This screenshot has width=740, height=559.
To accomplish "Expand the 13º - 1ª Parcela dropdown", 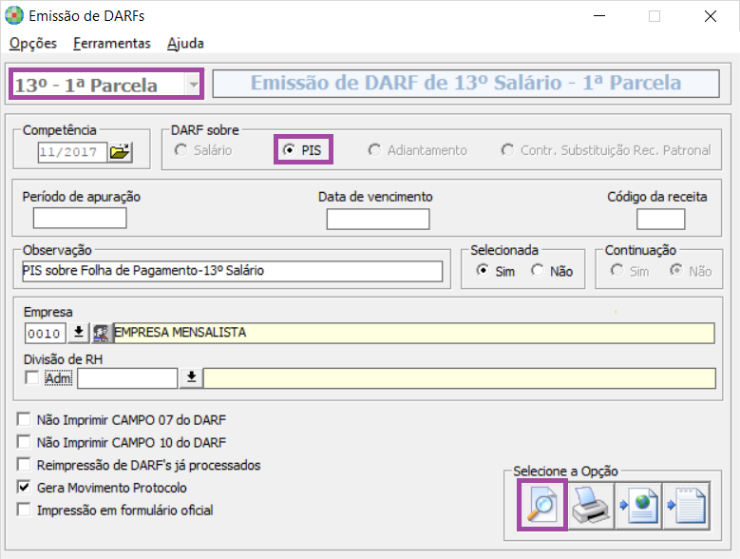I will pyautogui.click(x=194, y=85).
